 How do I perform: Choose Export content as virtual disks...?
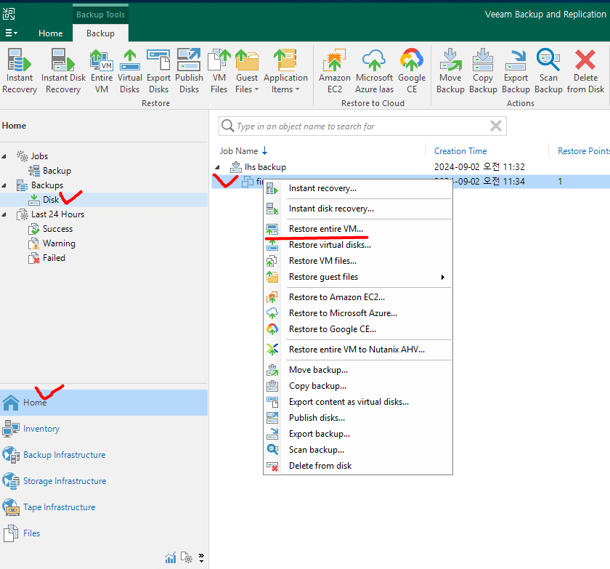[x=358, y=402]
